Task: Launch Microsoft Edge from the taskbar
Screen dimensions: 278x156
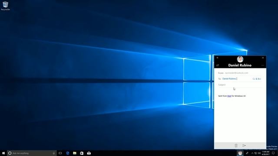Action: pos(68,153)
